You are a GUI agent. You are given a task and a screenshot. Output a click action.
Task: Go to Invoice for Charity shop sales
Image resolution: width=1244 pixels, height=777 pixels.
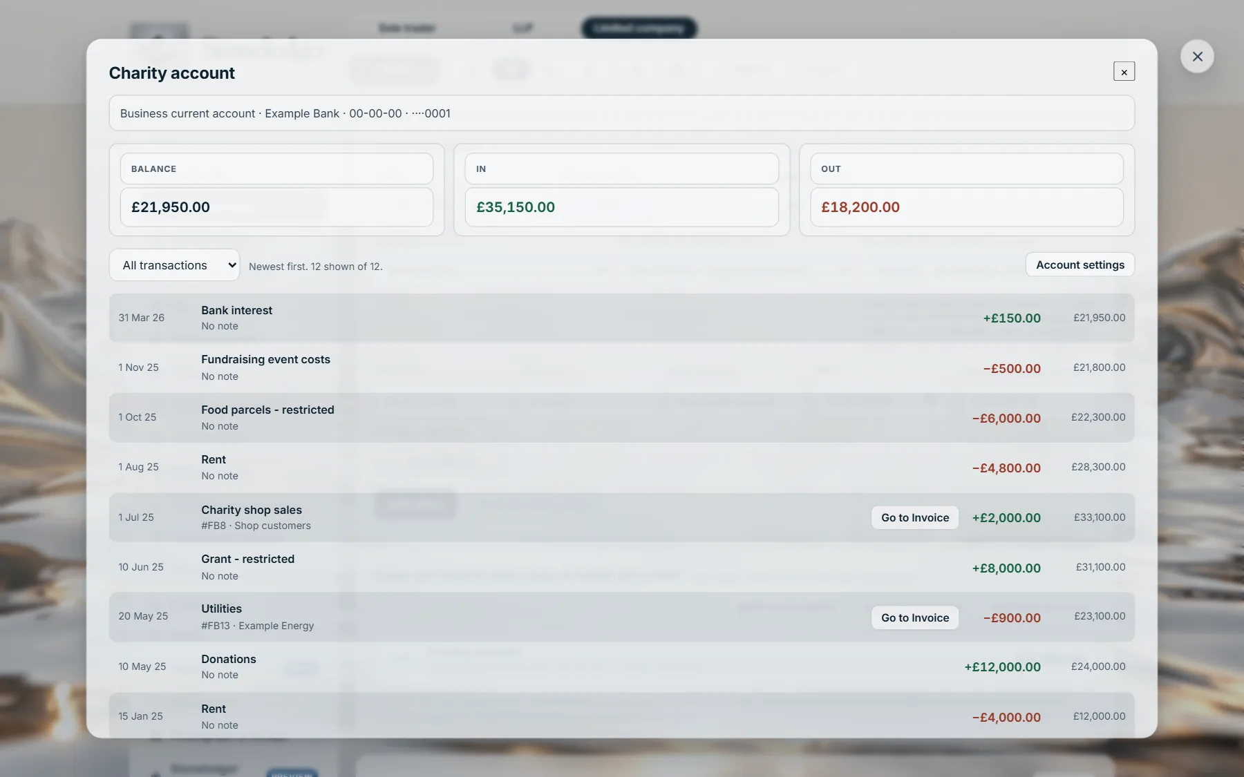pos(915,517)
